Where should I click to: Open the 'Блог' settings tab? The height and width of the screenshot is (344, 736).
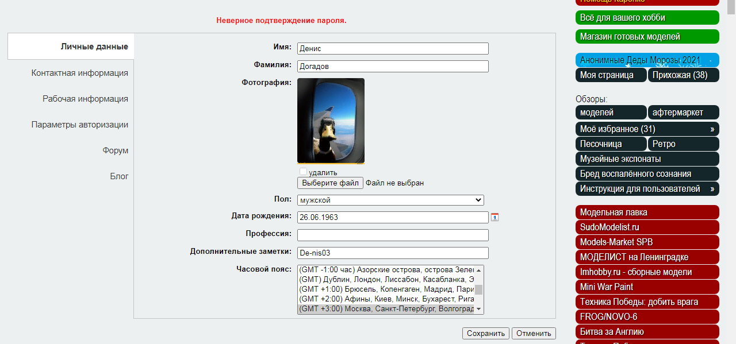(x=119, y=176)
